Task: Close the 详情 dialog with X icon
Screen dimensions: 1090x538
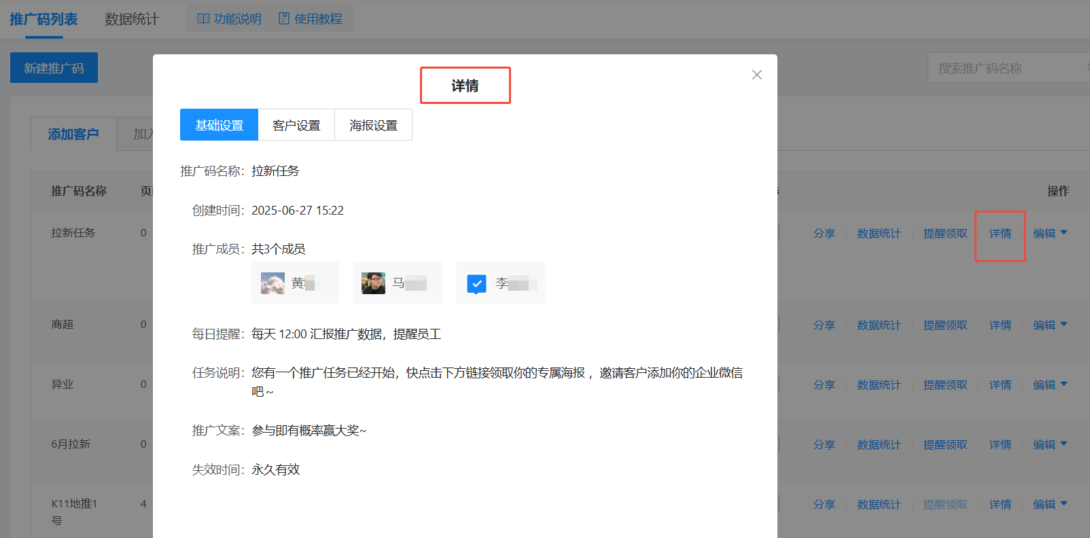Action: coord(757,75)
